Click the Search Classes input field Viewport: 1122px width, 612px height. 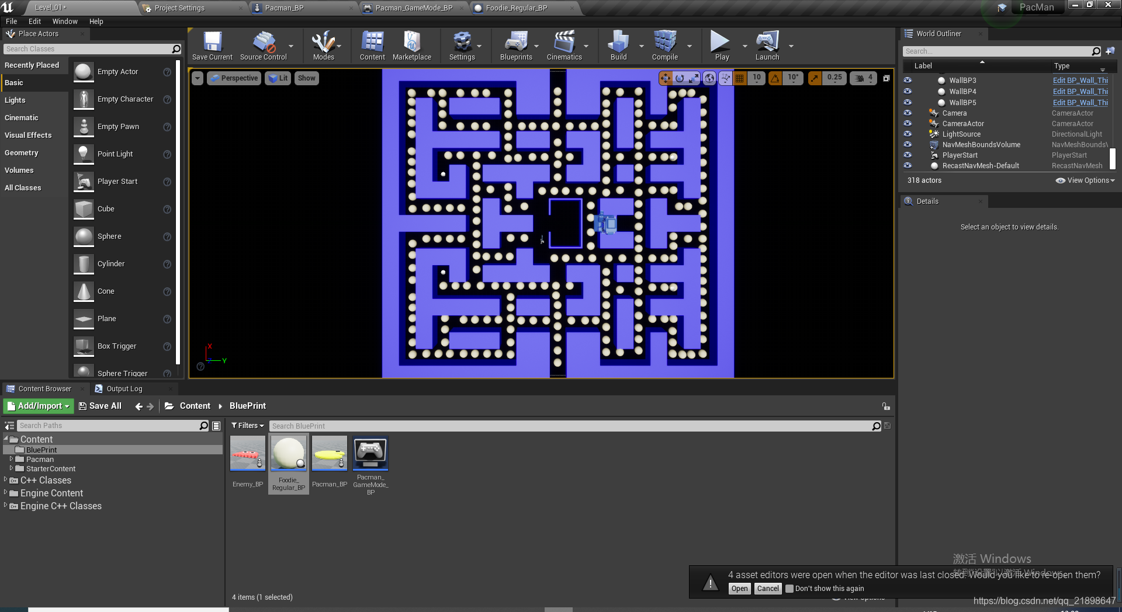[x=88, y=49]
